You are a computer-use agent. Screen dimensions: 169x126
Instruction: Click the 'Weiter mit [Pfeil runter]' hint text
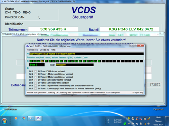pyautogui.click(x=58, y=57)
